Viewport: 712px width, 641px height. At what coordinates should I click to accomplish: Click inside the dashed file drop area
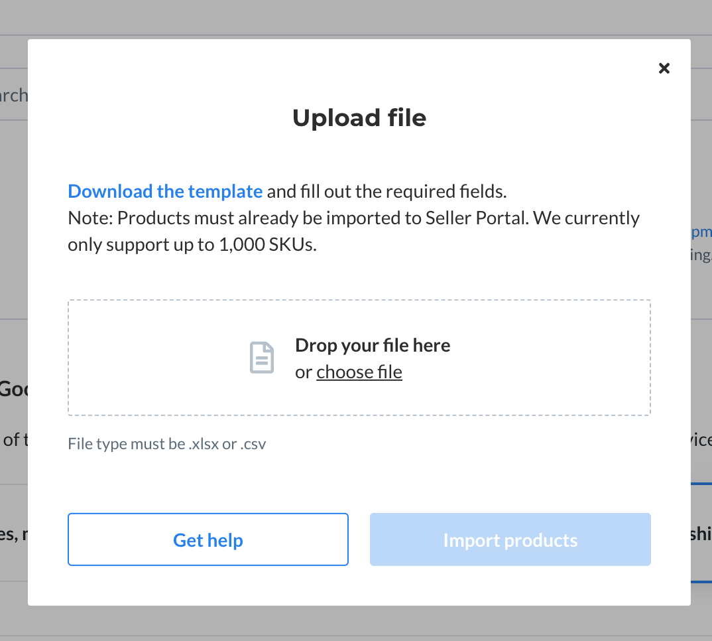tap(359, 357)
